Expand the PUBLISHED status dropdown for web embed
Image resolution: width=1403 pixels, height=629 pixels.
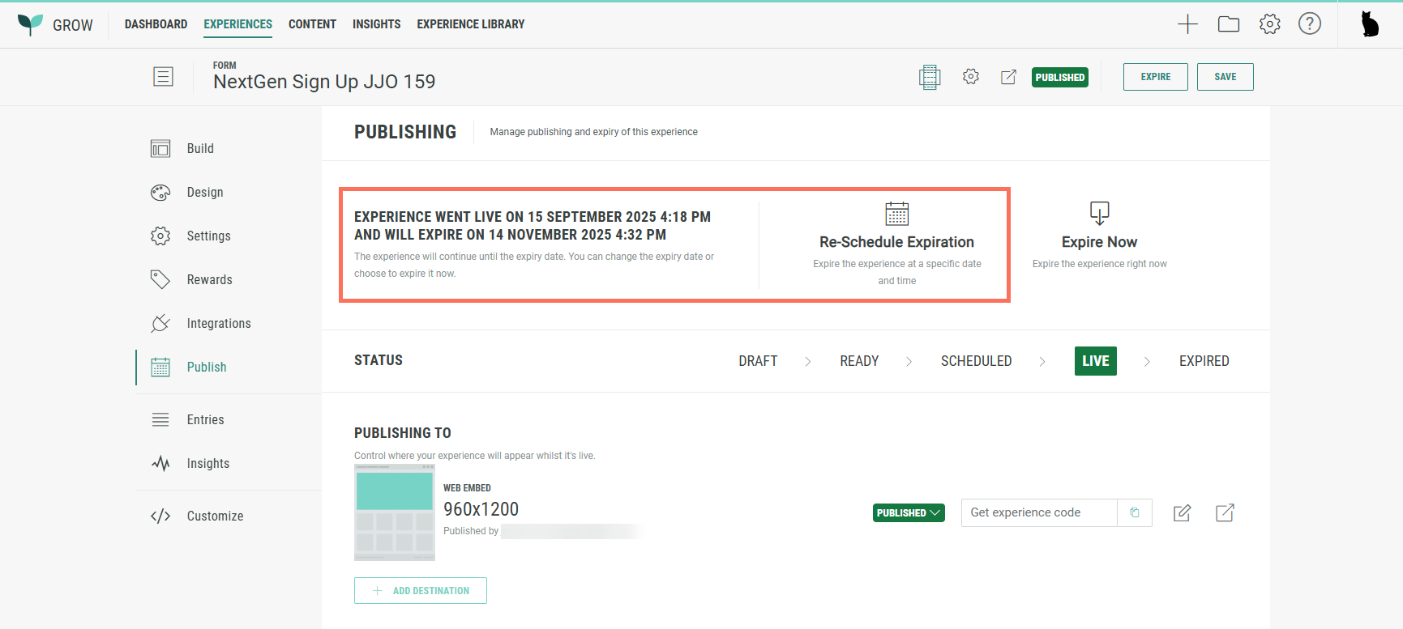[x=909, y=512]
